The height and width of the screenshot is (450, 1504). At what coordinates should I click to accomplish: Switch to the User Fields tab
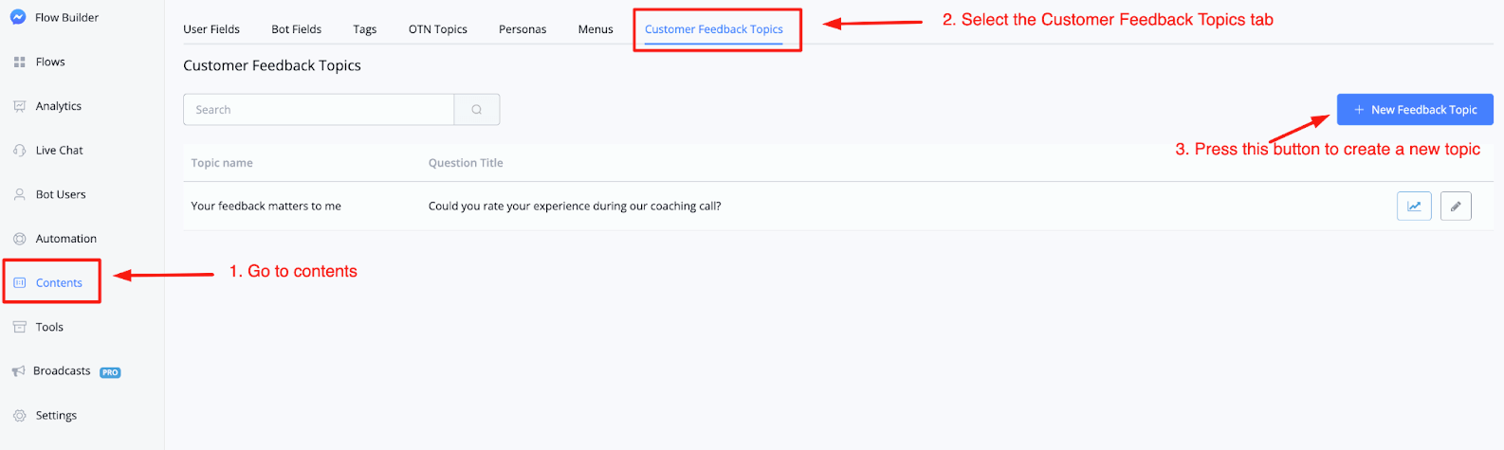(211, 29)
